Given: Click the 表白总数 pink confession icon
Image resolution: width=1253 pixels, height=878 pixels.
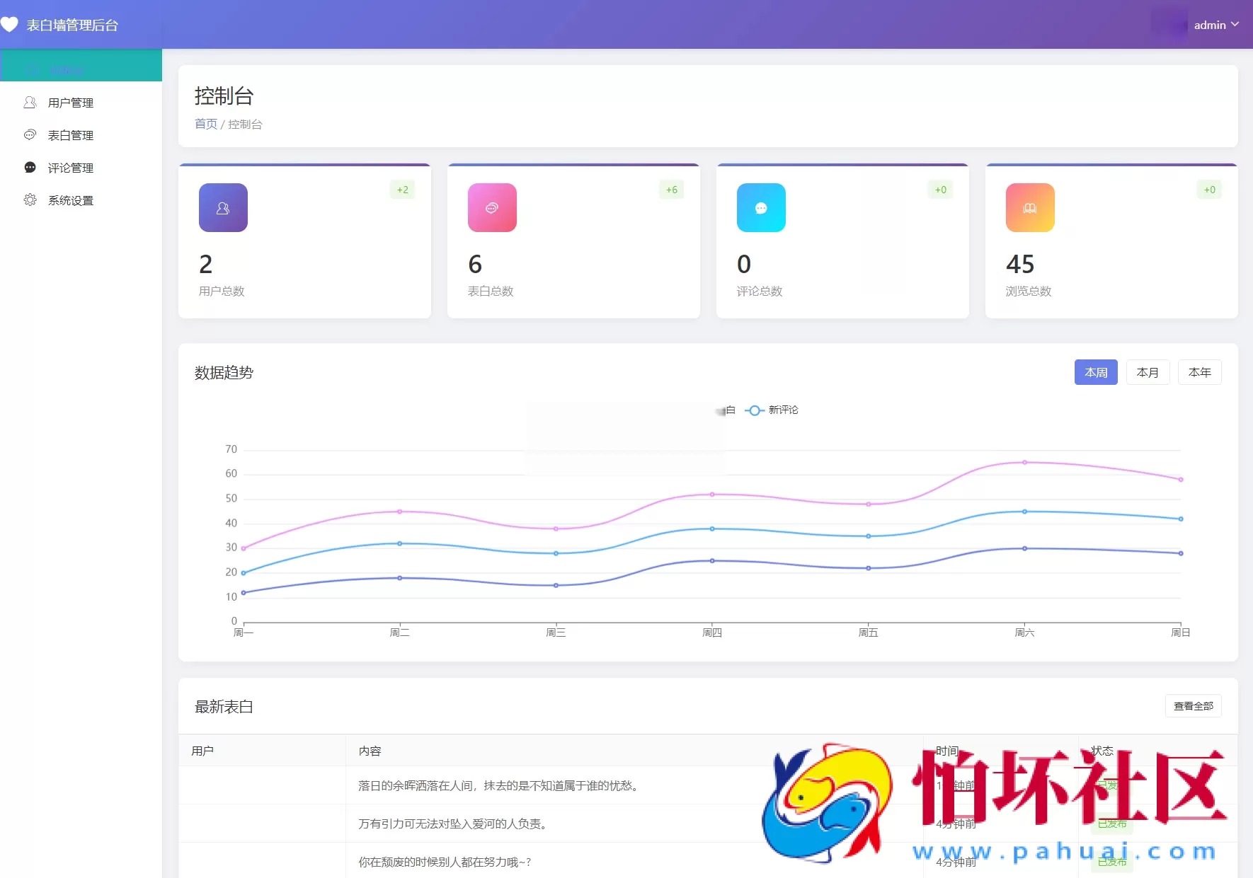Looking at the screenshot, I should click(x=491, y=207).
